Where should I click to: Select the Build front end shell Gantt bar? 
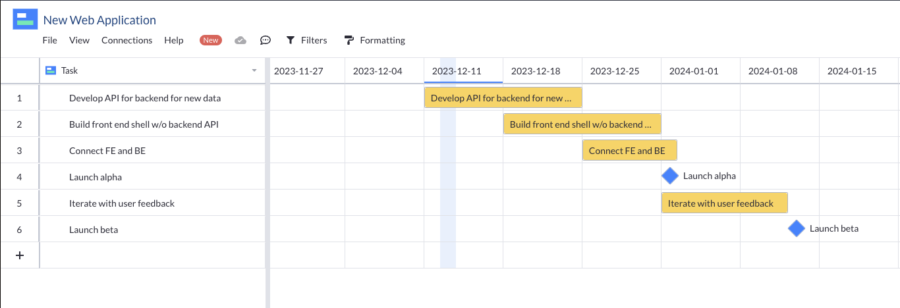pyautogui.click(x=582, y=124)
